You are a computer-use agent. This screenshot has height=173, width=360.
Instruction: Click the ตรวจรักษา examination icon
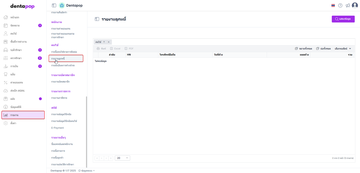[6, 58]
